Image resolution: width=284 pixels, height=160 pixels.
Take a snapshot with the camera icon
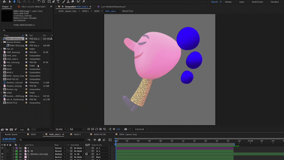click(126, 129)
